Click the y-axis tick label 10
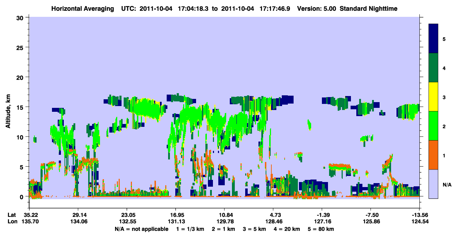Image resolution: width=466 pixels, height=239 pixels. (20, 137)
